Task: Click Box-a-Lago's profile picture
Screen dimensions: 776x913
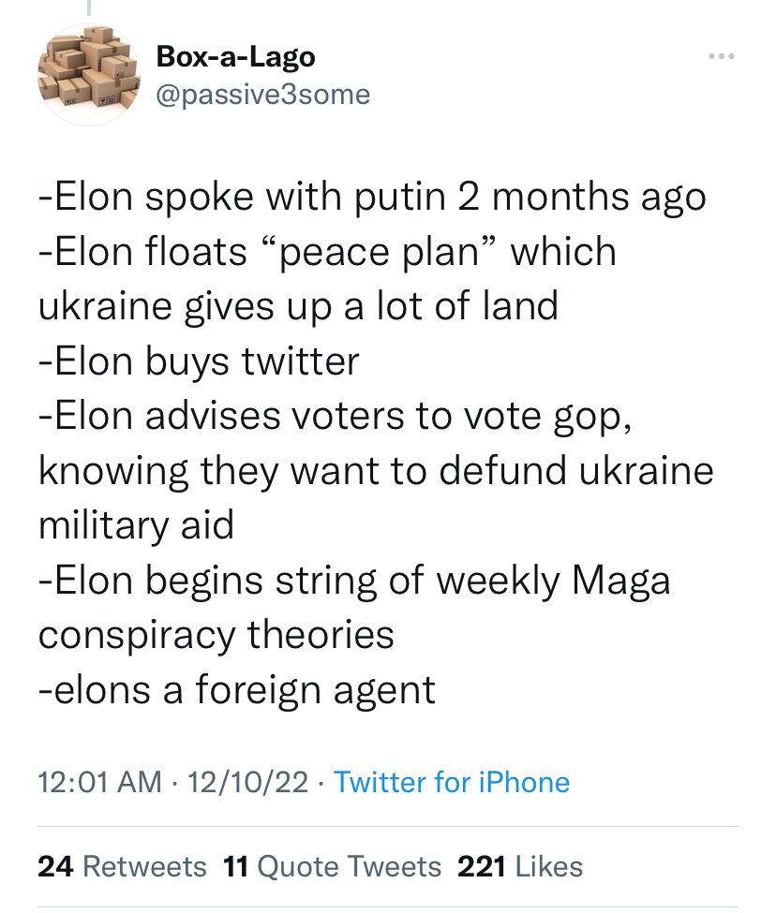Action: (x=87, y=73)
